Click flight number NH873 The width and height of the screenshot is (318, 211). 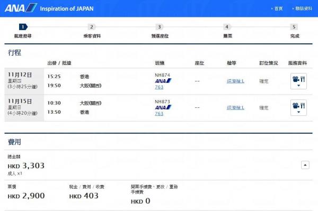click(162, 102)
